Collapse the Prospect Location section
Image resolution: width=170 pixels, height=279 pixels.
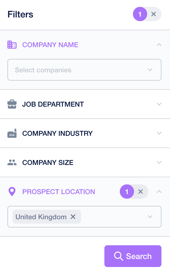click(x=159, y=192)
